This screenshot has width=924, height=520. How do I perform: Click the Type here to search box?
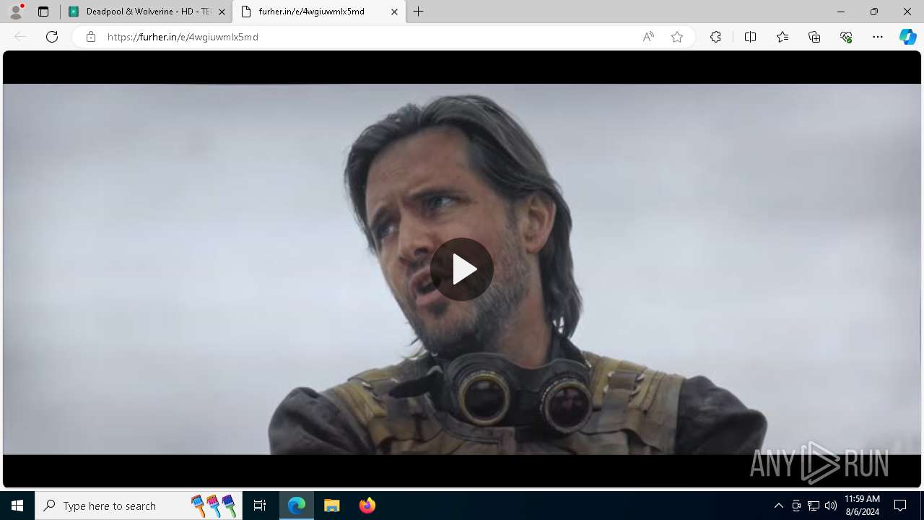(138, 506)
